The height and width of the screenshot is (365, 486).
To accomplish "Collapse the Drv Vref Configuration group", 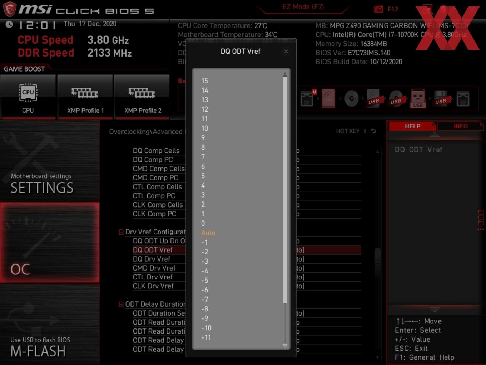I will pyautogui.click(x=121, y=232).
